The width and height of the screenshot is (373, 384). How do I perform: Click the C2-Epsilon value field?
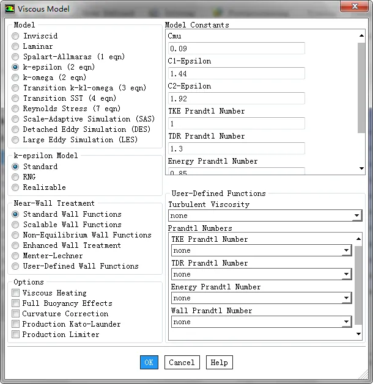[x=237, y=98]
